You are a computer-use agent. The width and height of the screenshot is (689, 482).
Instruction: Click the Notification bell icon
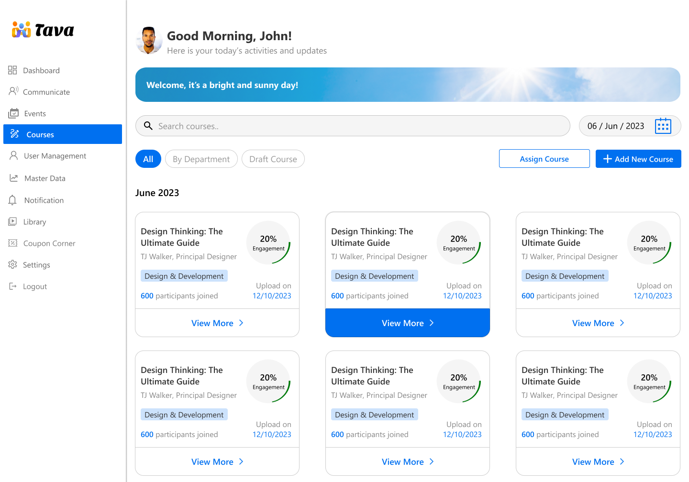point(12,200)
